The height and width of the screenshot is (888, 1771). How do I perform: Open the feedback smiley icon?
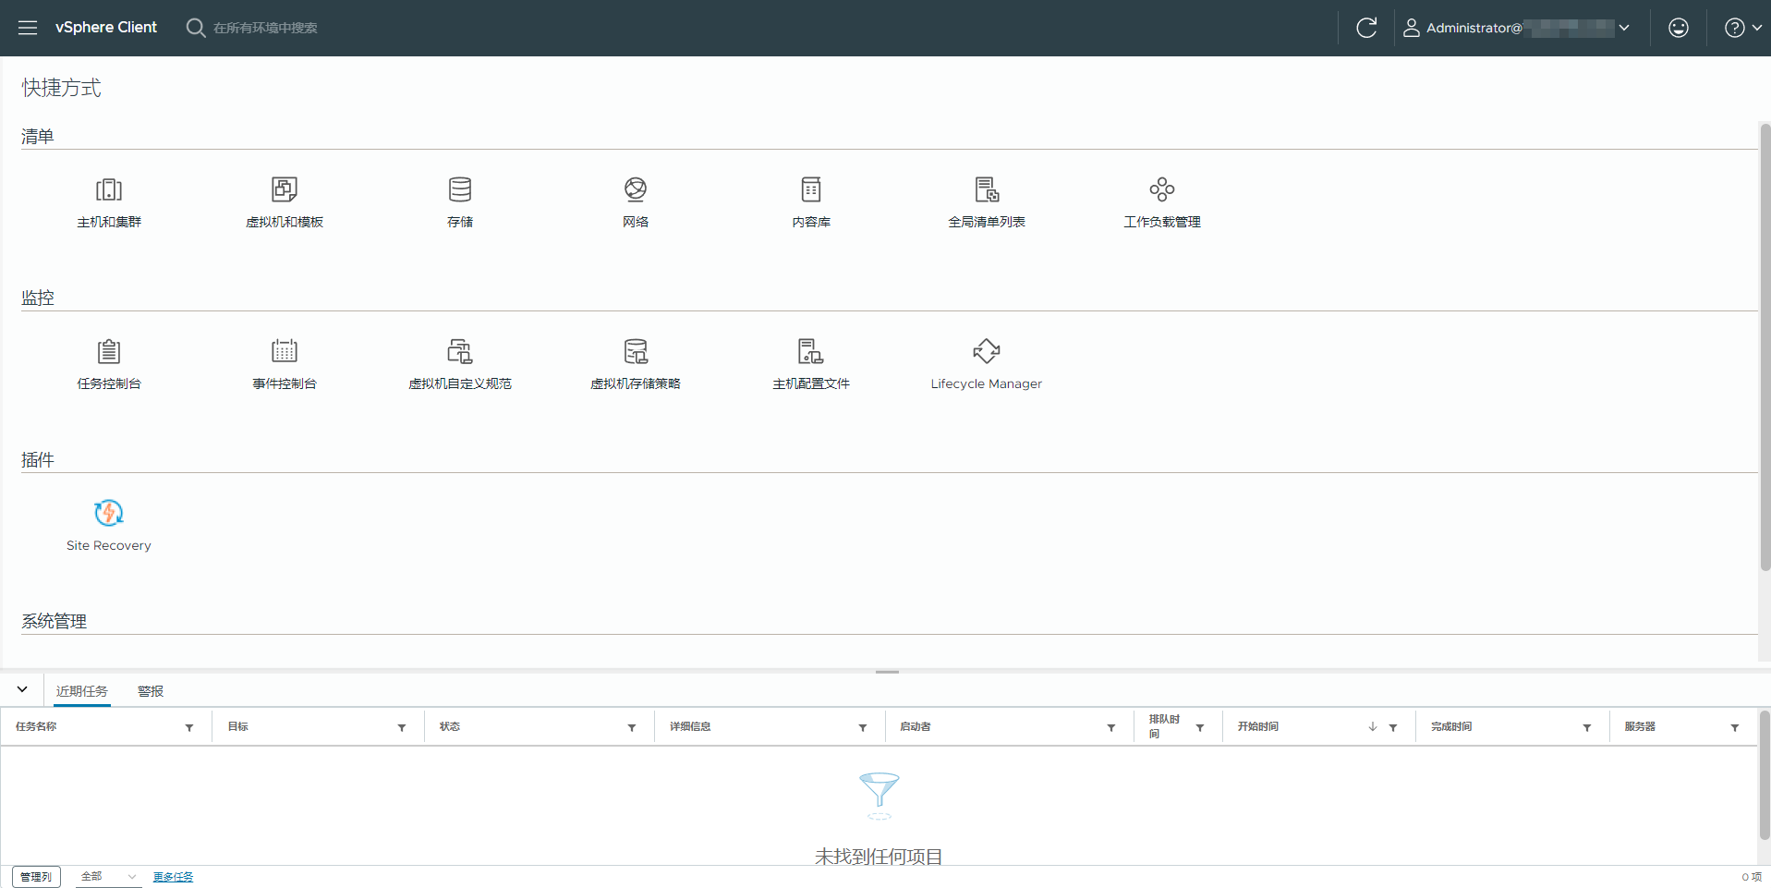click(x=1679, y=28)
